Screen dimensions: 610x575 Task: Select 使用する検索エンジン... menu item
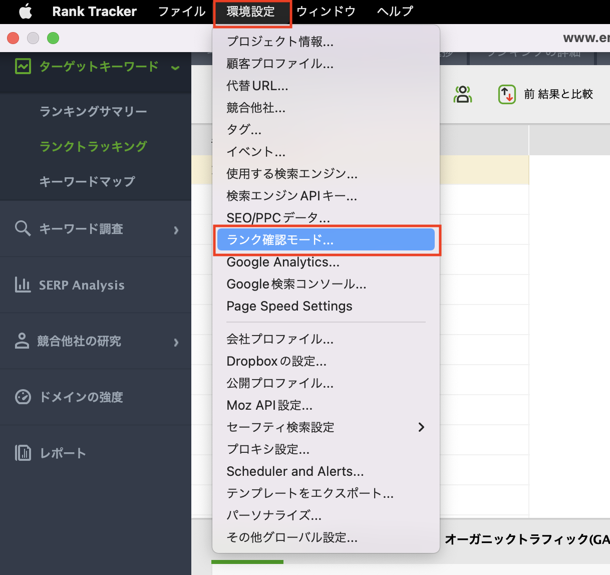[326, 174]
